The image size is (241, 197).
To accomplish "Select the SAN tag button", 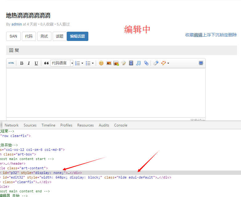I will click(13, 36).
